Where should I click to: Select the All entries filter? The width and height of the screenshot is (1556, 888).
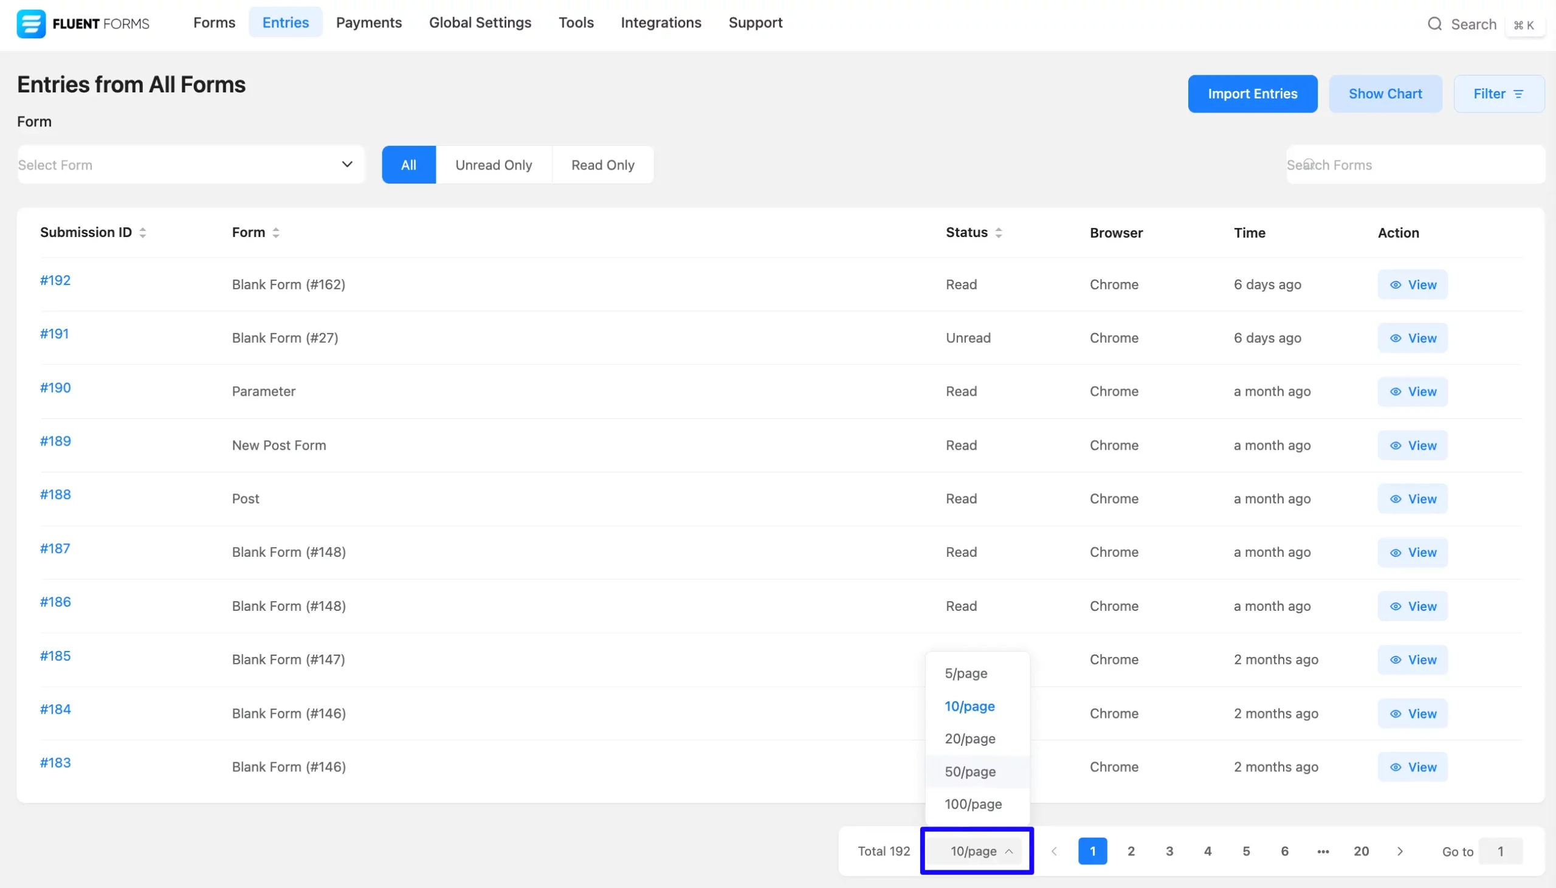coord(408,164)
